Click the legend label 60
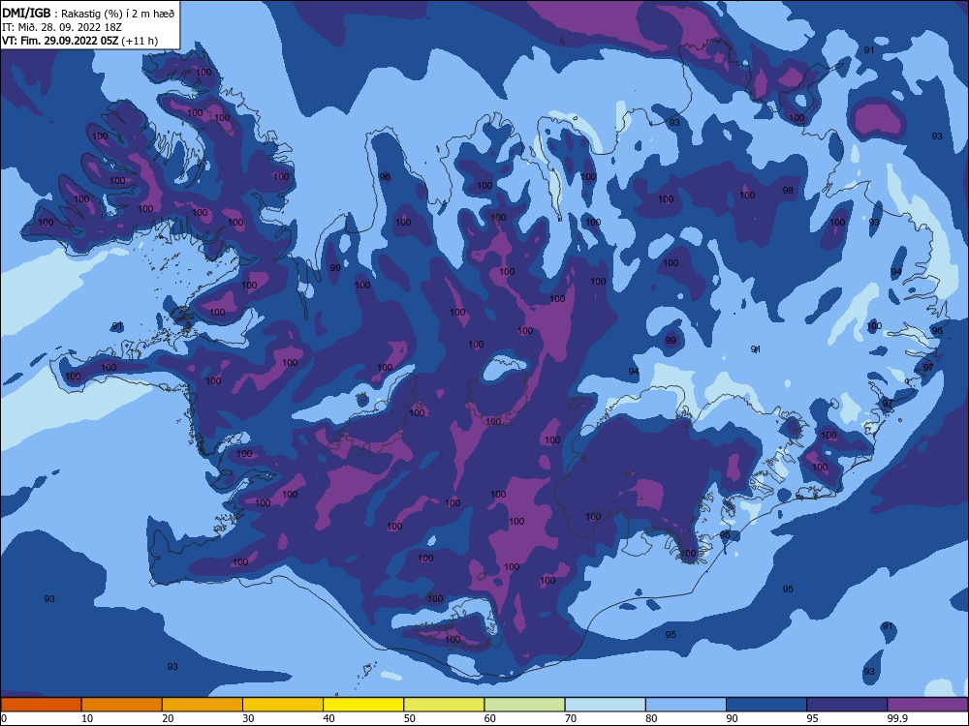 (490, 718)
